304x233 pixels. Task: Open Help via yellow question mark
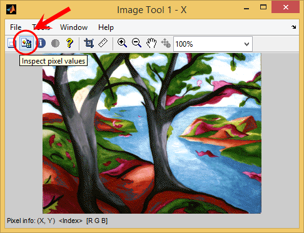(69, 43)
